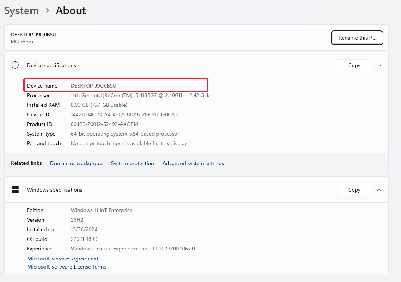Viewport: 401px width, 282px height.
Task: Click the Windows logo icon
Action: [x=15, y=190]
